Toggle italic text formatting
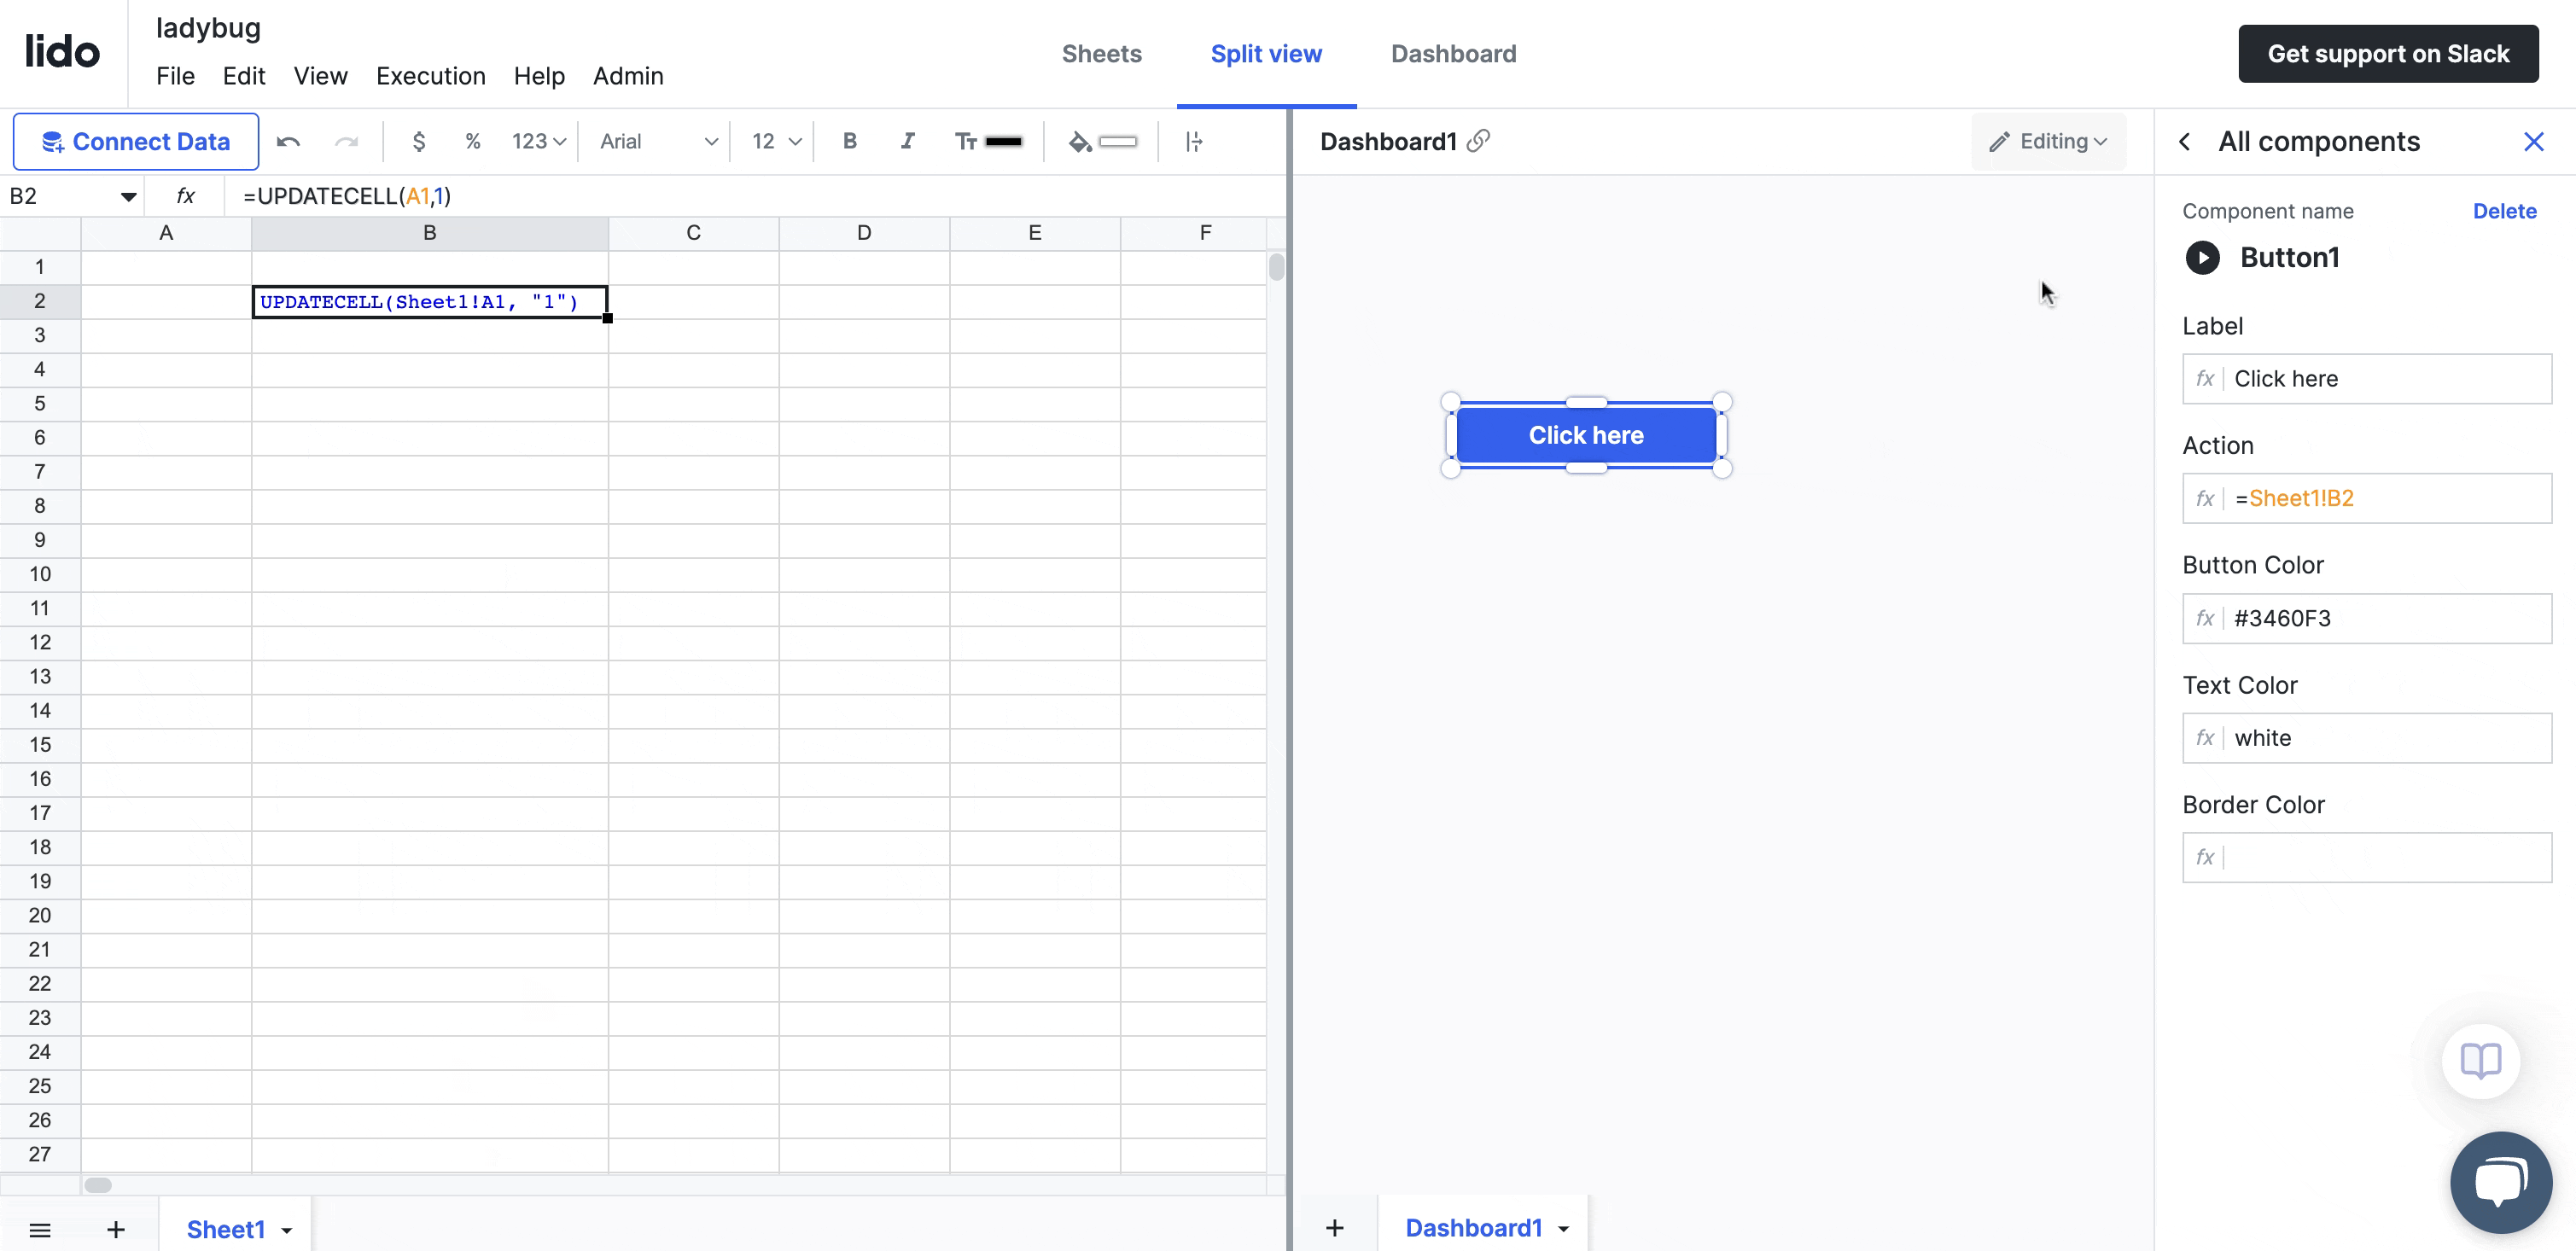The height and width of the screenshot is (1251, 2576). click(x=907, y=142)
